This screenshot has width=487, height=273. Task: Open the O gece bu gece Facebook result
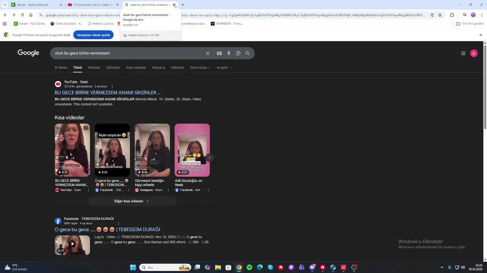[x=107, y=229]
